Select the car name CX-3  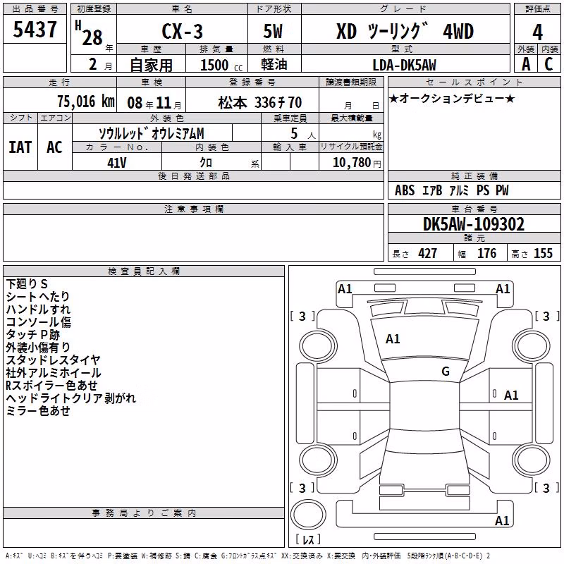tap(183, 31)
